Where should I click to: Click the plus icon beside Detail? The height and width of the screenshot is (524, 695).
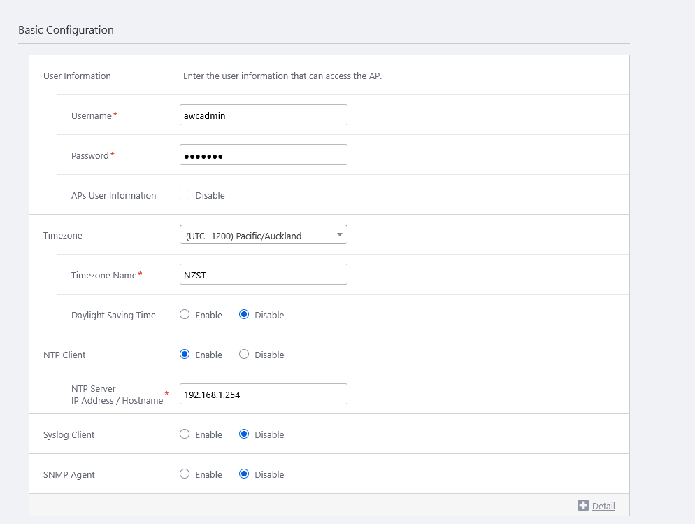[583, 505]
